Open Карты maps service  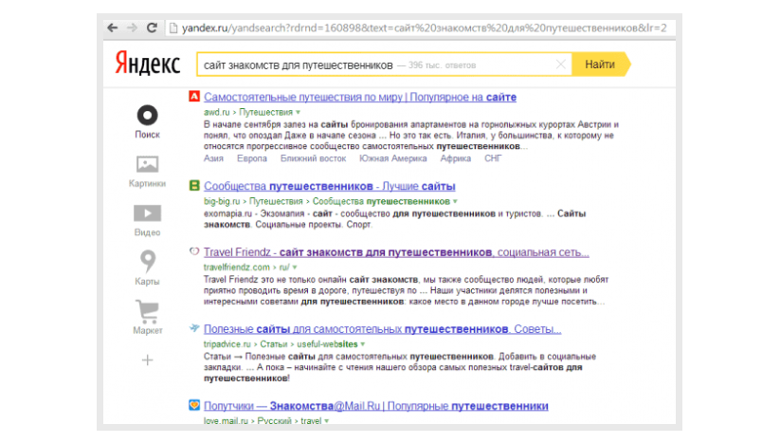147,268
